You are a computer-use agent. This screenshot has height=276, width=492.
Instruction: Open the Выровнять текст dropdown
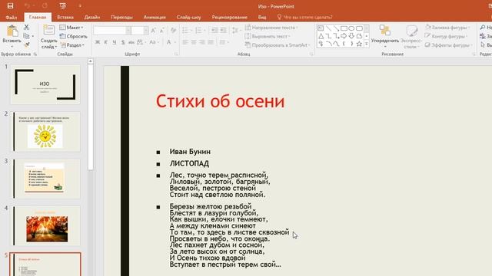[267, 36]
